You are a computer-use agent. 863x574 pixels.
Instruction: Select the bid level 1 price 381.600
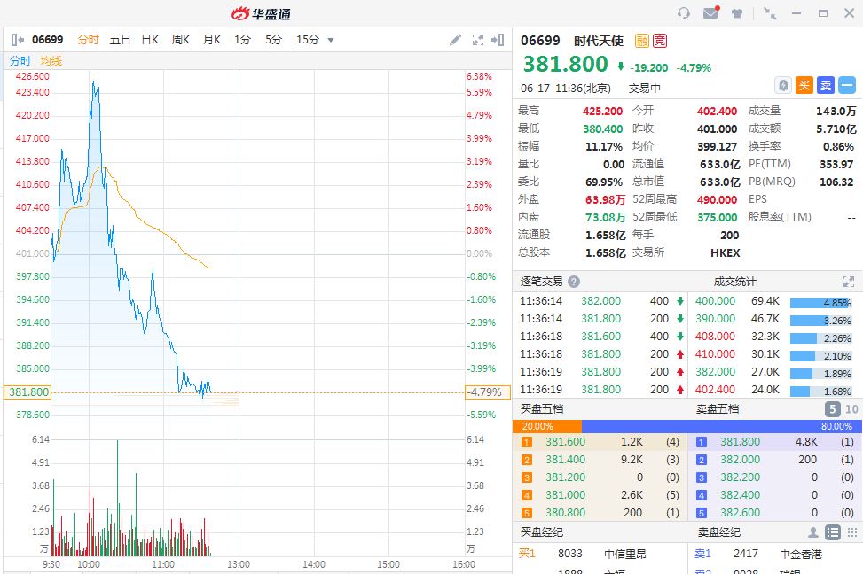point(565,442)
